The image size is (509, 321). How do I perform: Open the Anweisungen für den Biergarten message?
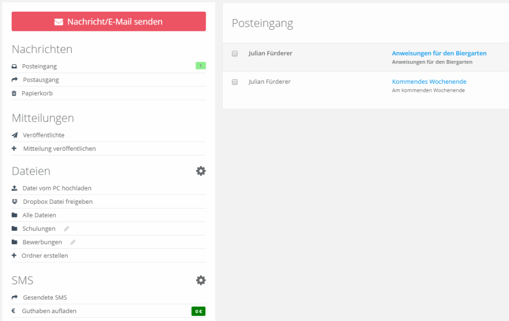point(439,53)
